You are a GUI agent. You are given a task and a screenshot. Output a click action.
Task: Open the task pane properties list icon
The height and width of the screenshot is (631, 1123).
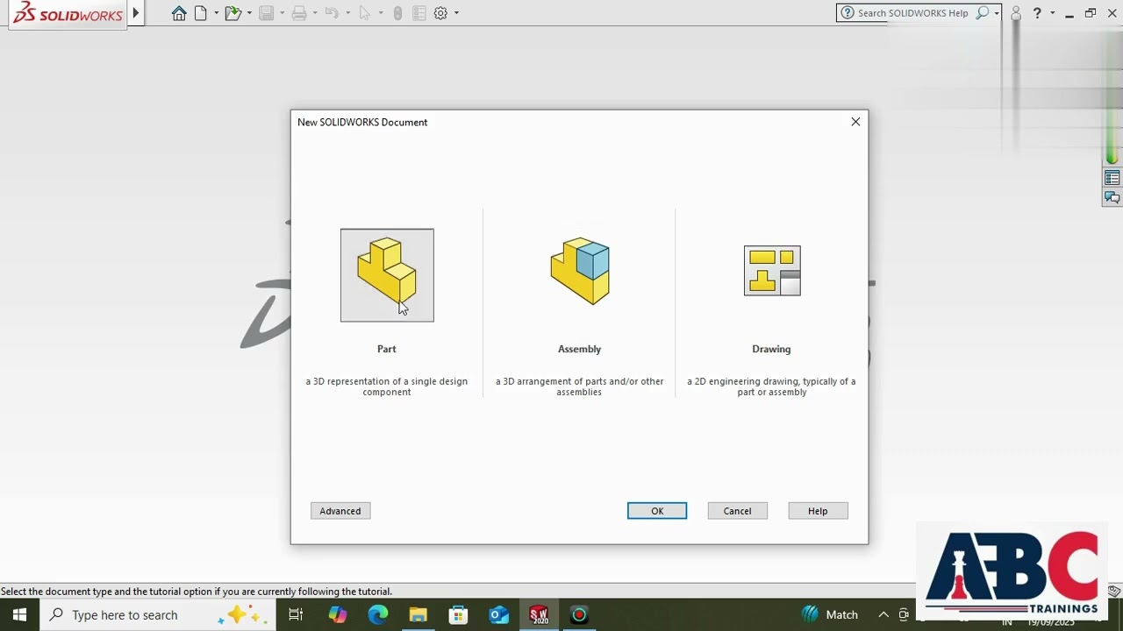pyautogui.click(x=1112, y=178)
